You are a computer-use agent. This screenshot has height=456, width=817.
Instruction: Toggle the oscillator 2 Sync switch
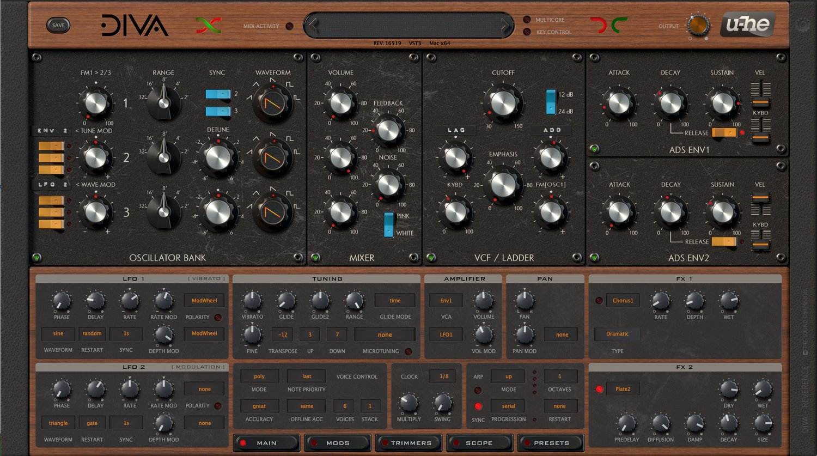pyautogui.click(x=218, y=94)
